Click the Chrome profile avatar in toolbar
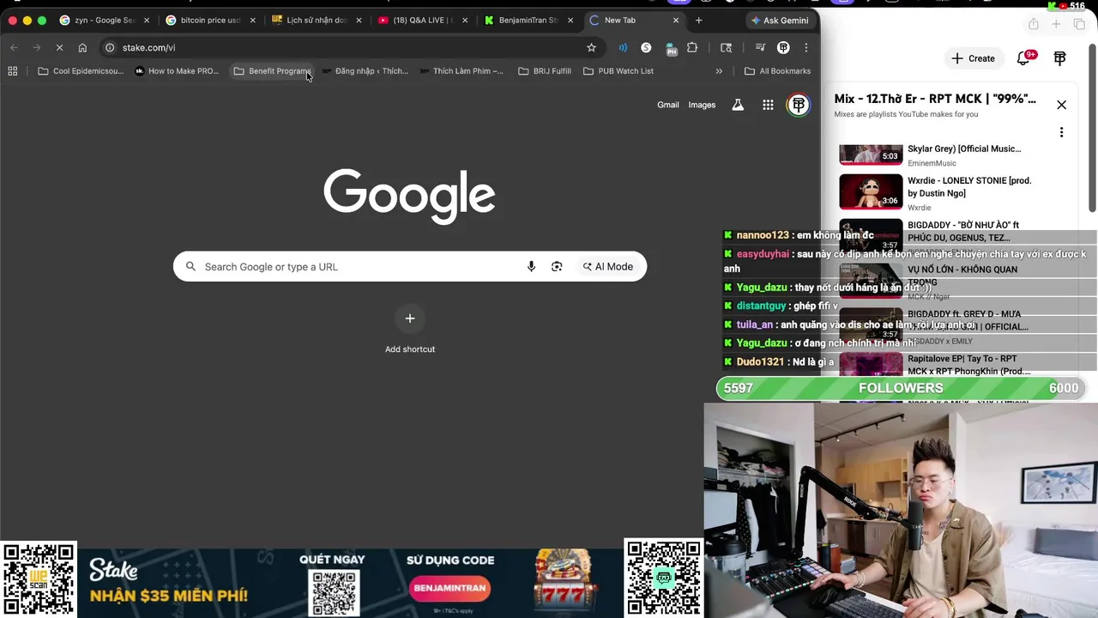Image resolution: width=1098 pixels, height=618 pixels. (783, 47)
